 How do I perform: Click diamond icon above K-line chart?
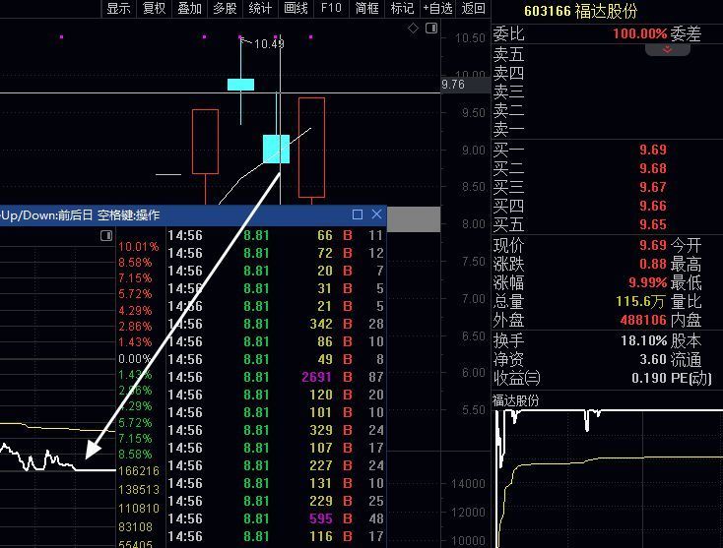coord(413,29)
